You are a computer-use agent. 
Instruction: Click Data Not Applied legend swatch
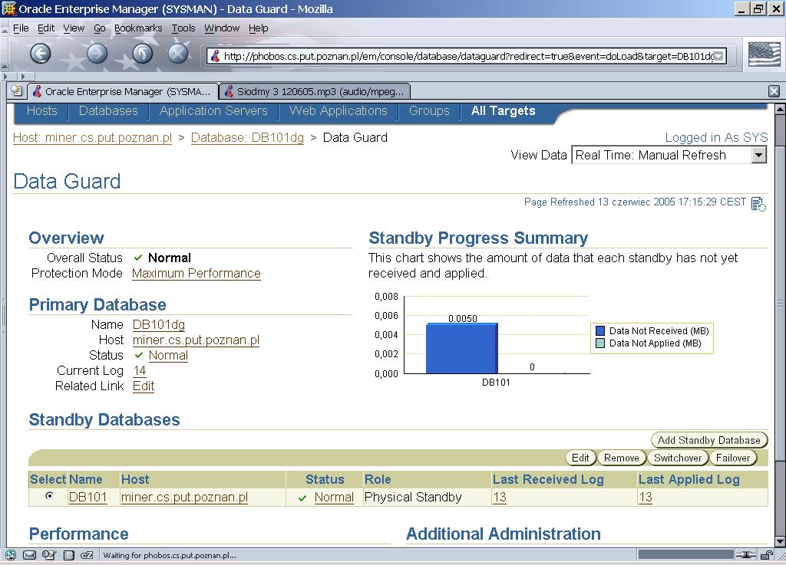point(600,343)
